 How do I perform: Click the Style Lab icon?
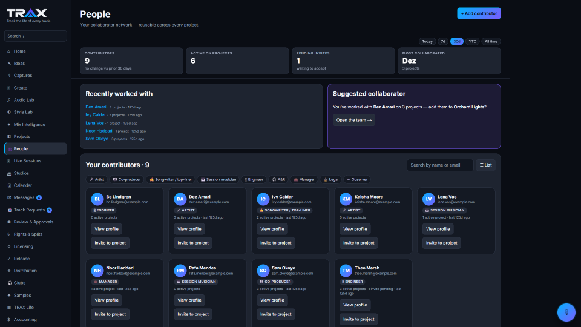point(9,112)
